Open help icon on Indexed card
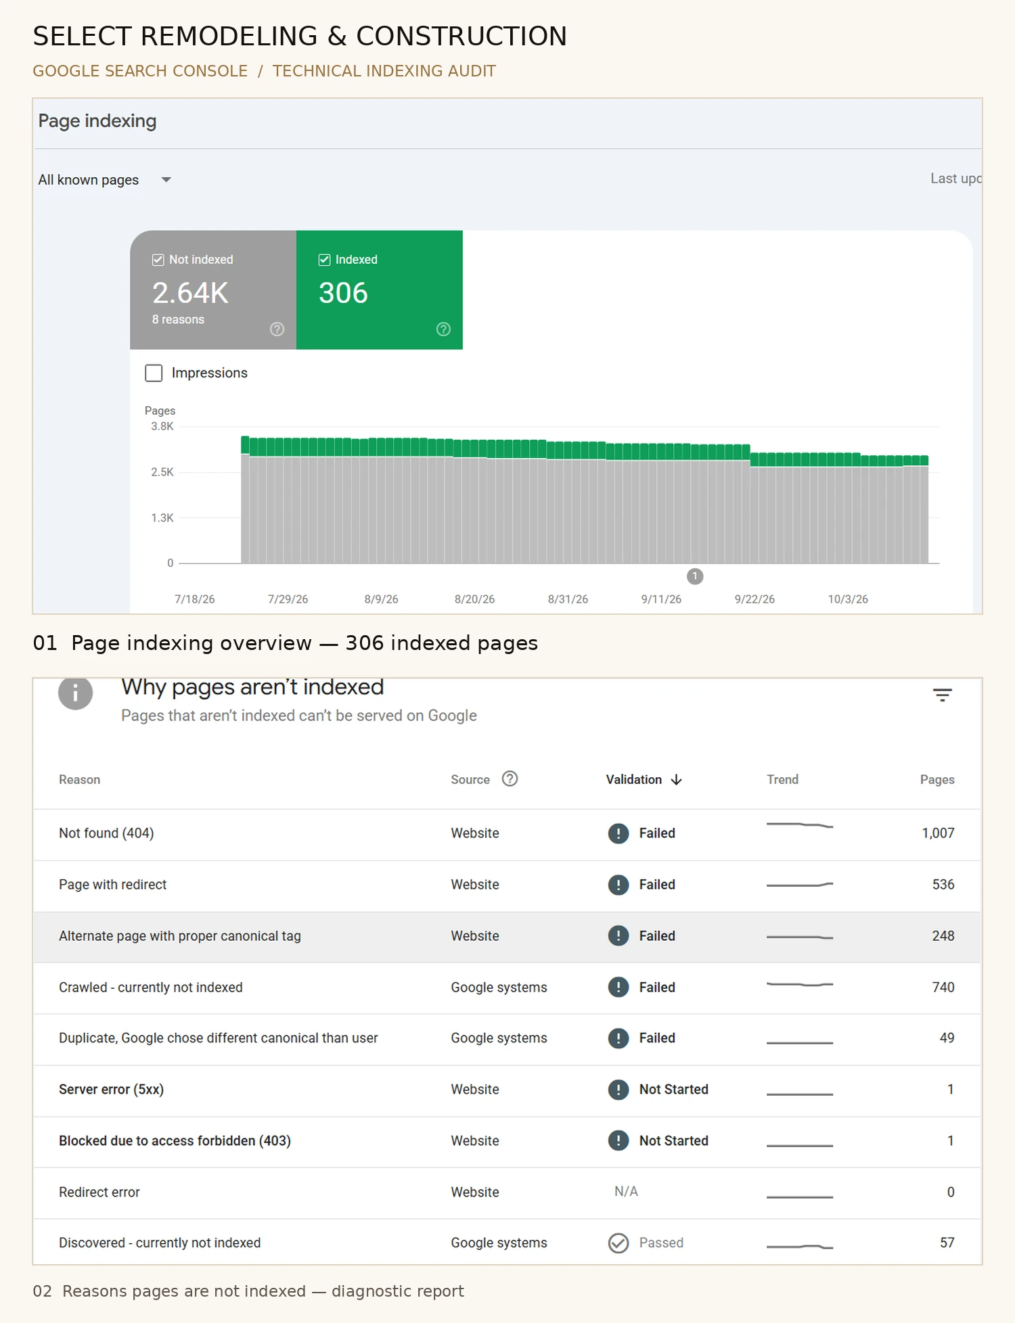 click(x=443, y=329)
